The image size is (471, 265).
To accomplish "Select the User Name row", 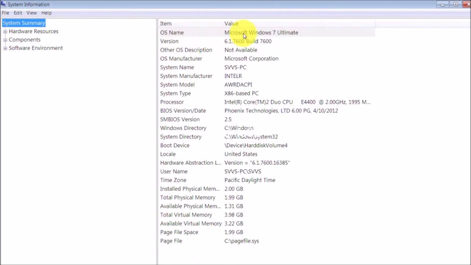I will [267, 172].
